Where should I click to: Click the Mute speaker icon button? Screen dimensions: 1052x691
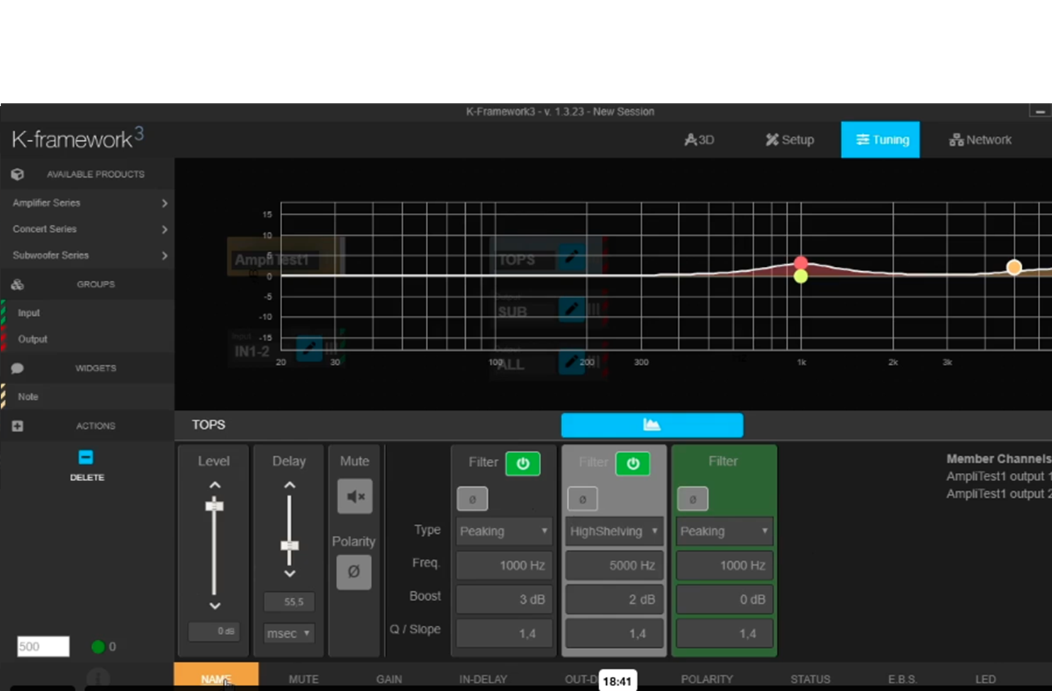354,496
